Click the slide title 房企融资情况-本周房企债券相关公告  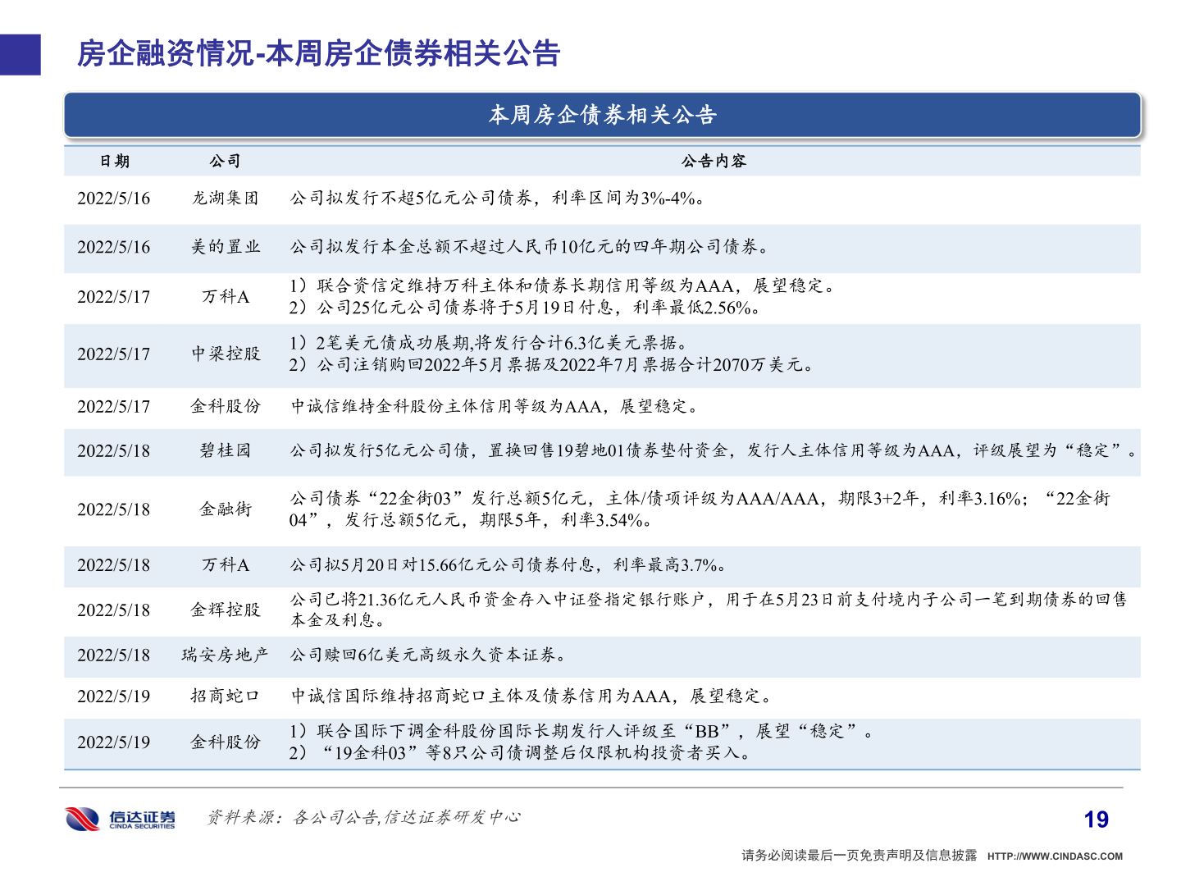click(x=318, y=54)
